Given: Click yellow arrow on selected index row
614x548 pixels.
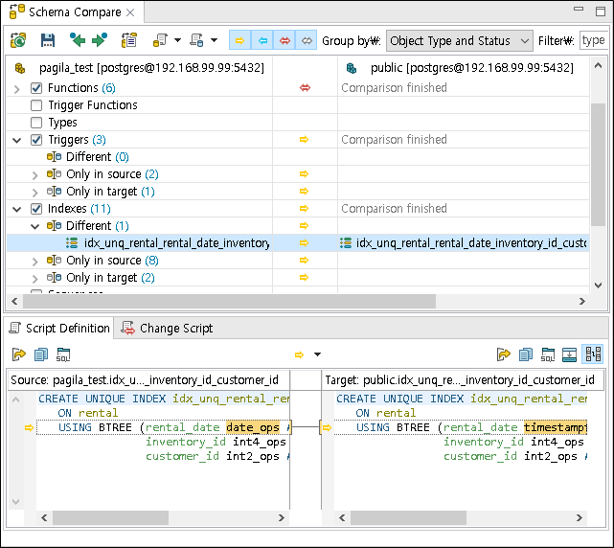Looking at the screenshot, I should coord(304,243).
